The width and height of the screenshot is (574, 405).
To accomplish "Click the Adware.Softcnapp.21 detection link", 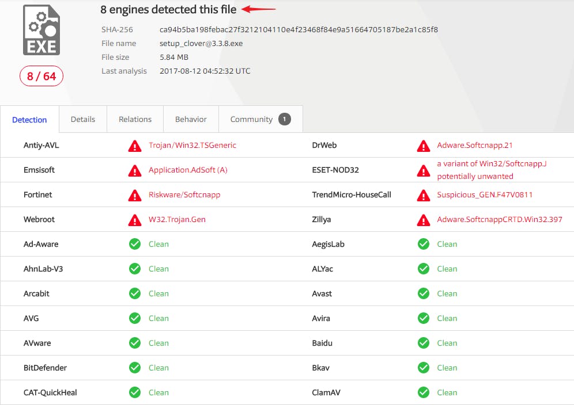I will pos(475,146).
